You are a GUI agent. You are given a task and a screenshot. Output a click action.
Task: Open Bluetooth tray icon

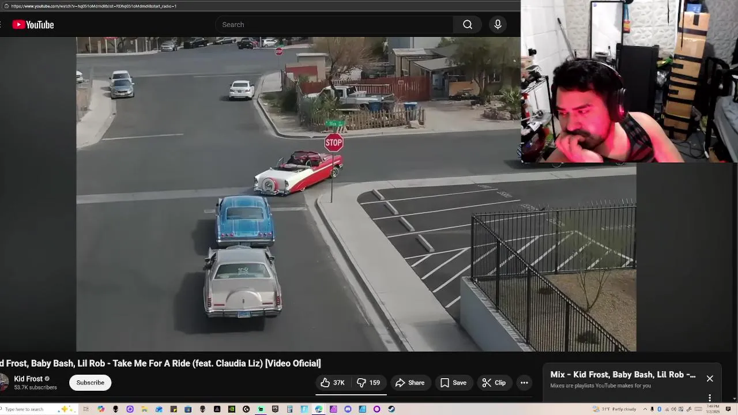click(x=659, y=409)
